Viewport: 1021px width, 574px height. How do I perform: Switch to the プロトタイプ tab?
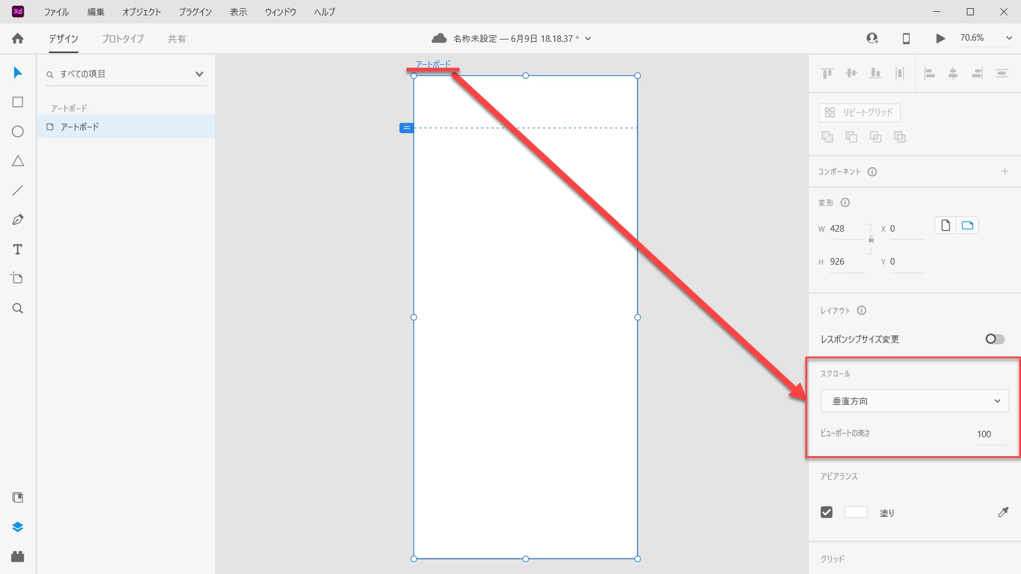[x=123, y=39]
